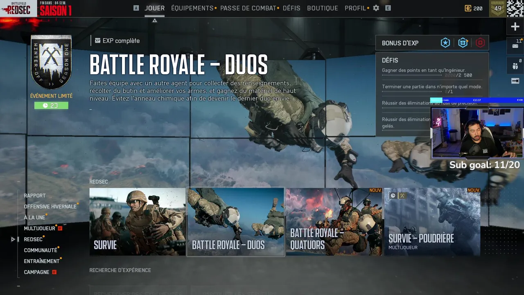This screenshot has height=295, width=524.
Task: Choose the BATTLE ROYALE – QUATUORS card
Action: pos(334,222)
